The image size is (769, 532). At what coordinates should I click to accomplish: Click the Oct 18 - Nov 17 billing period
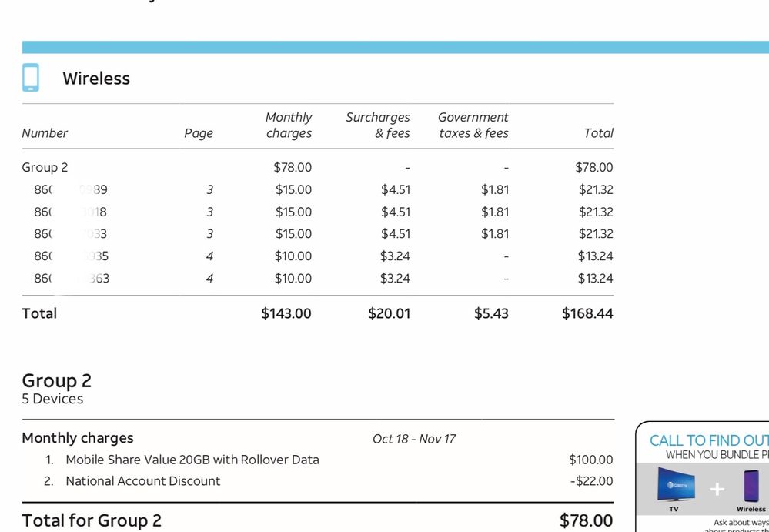414,439
